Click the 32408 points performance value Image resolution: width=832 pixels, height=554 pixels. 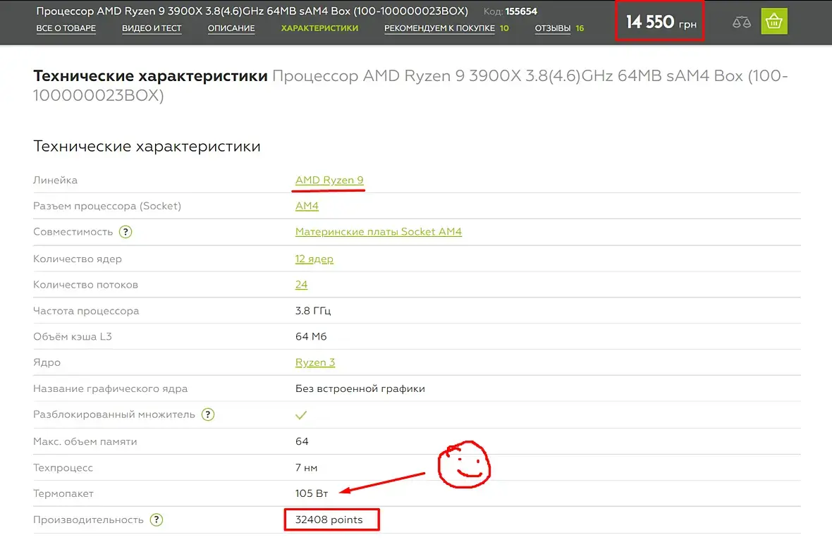[x=329, y=519]
